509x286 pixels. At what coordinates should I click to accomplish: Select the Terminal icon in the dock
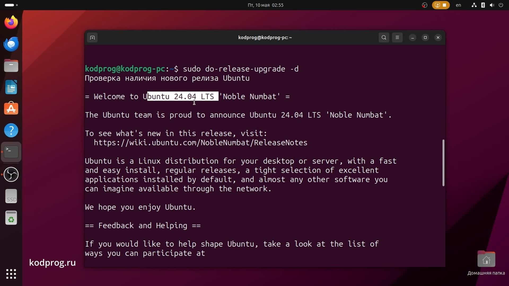click(11, 152)
